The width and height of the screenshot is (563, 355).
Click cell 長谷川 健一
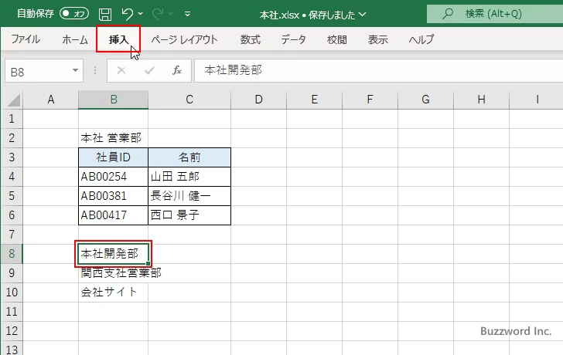(x=189, y=196)
